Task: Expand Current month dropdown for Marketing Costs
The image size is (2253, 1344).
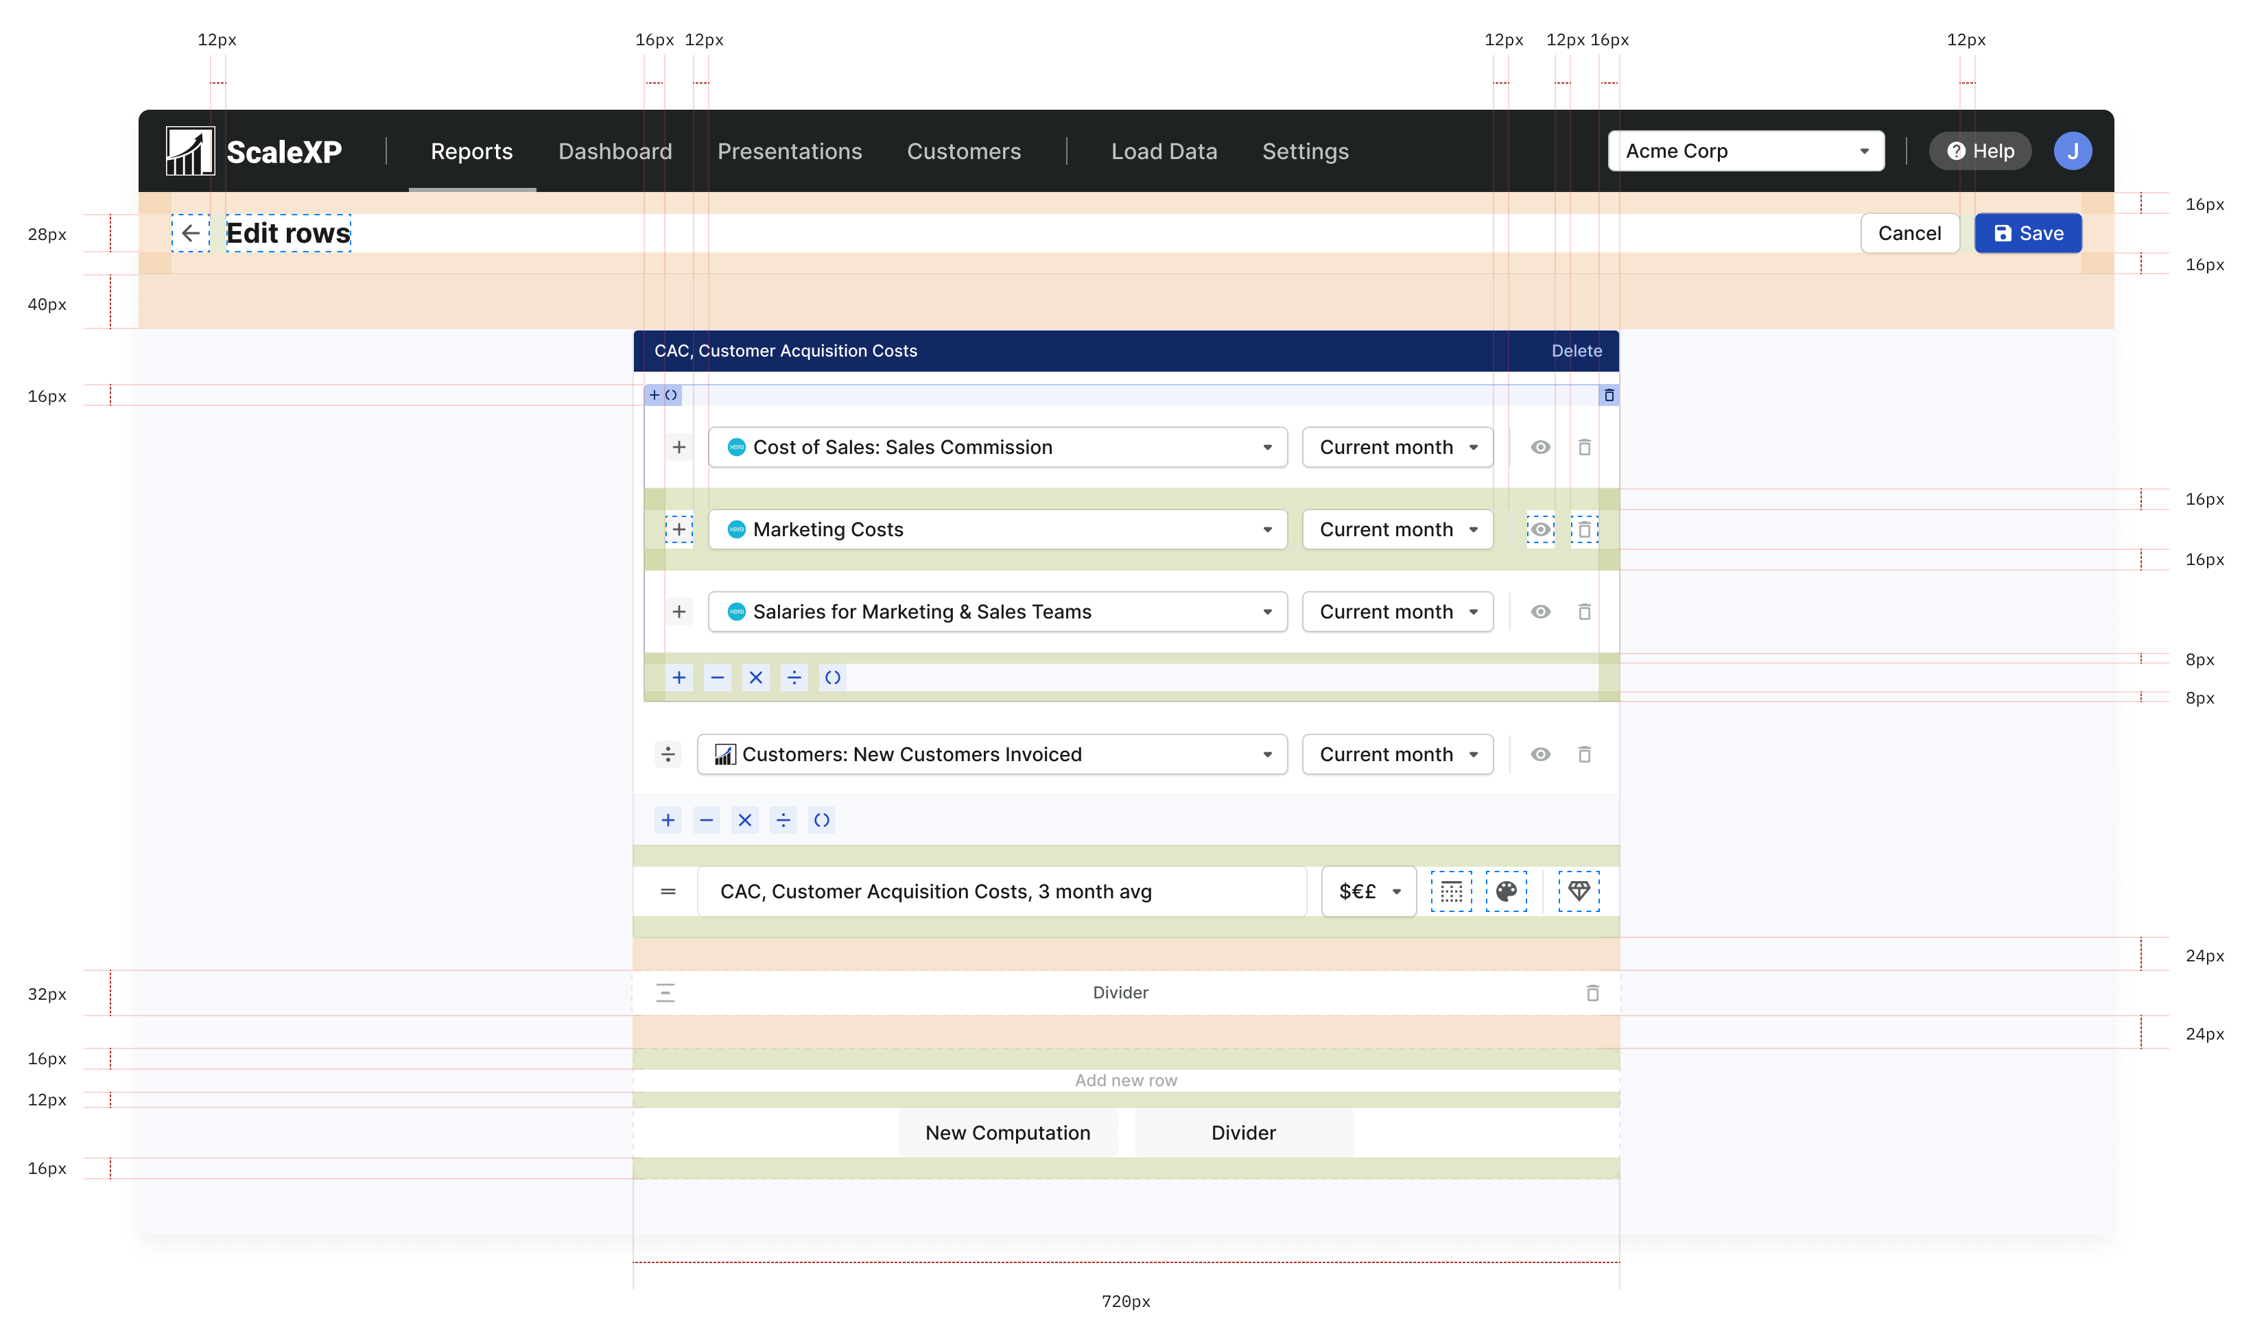Action: (1397, 530)
